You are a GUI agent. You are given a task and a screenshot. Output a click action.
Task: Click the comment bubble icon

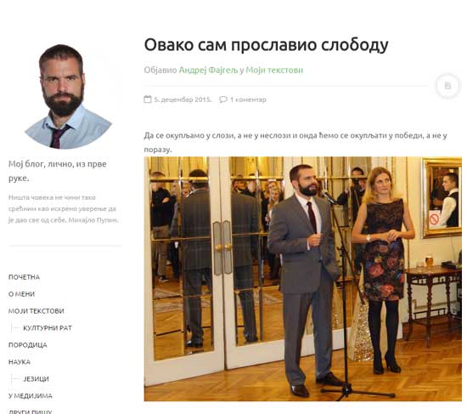pyautogui.click(x=223, y=99)
